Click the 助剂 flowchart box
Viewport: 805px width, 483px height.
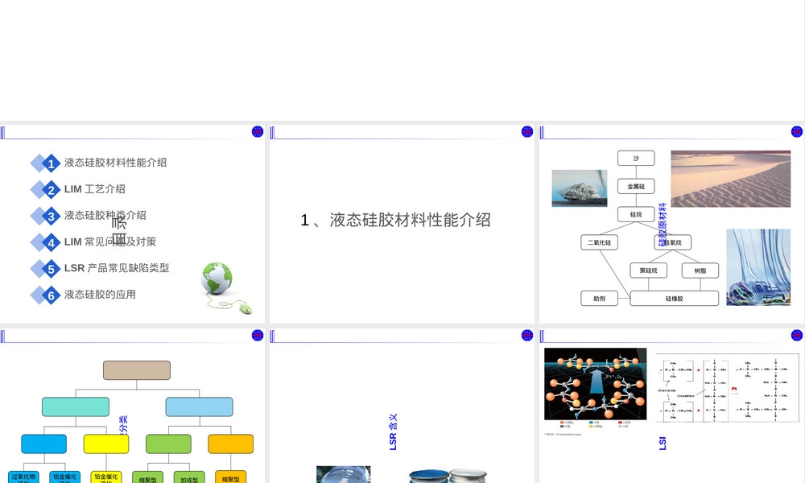(x=599, y=298)
